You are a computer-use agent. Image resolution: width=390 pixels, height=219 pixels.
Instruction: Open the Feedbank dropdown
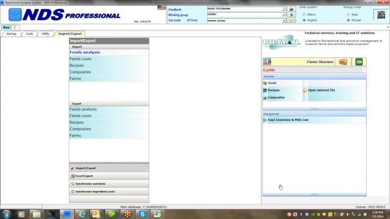pos(284,9)
